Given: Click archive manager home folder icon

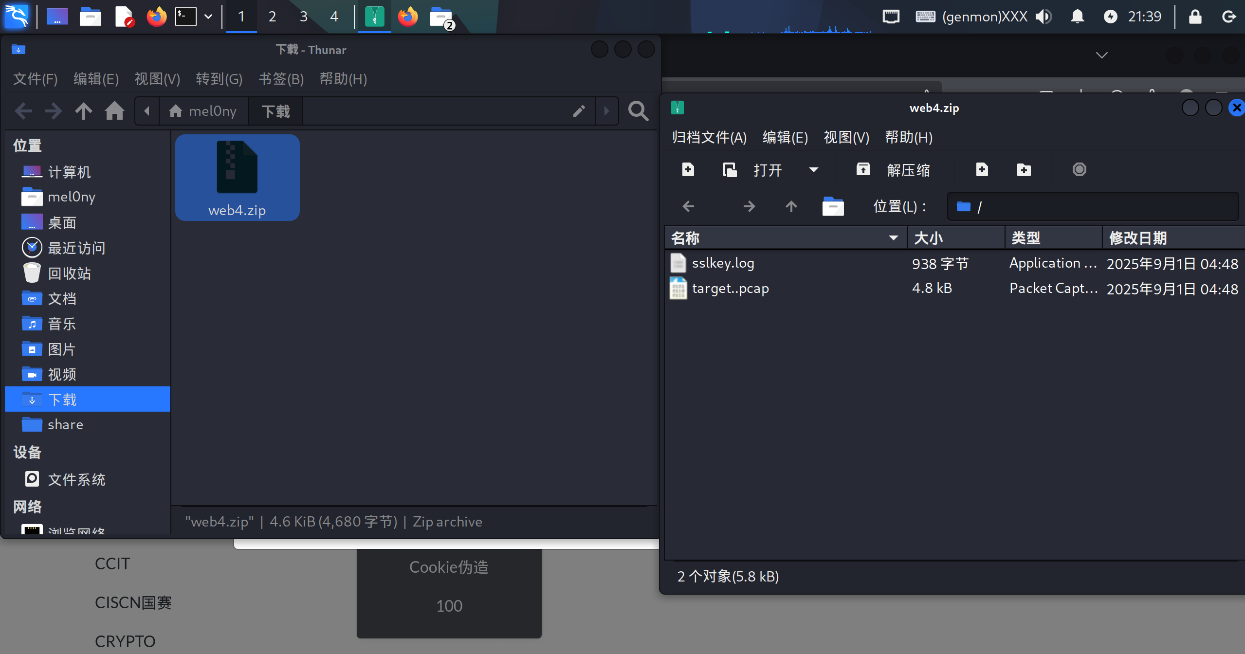Looking at the screenshot, I should pyautogui.click(x=833, y=207).
